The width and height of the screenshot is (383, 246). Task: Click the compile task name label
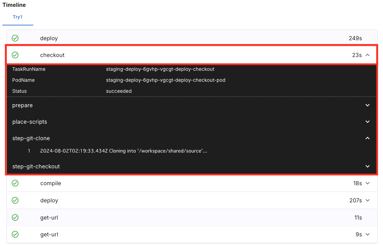coord(50,183)
